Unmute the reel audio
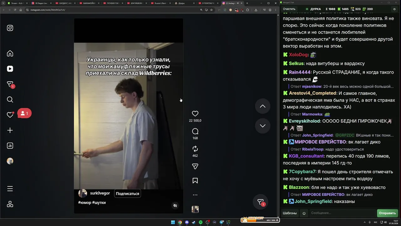The width and height of the screenshot is (401, 226). (x=175, y=206)
